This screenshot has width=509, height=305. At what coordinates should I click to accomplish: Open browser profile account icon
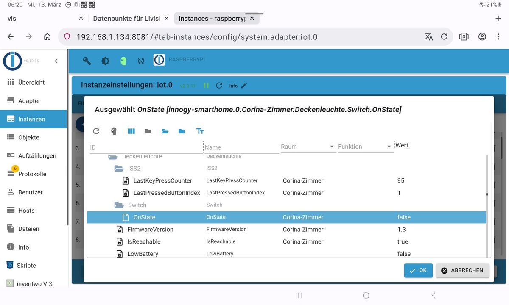482,37
